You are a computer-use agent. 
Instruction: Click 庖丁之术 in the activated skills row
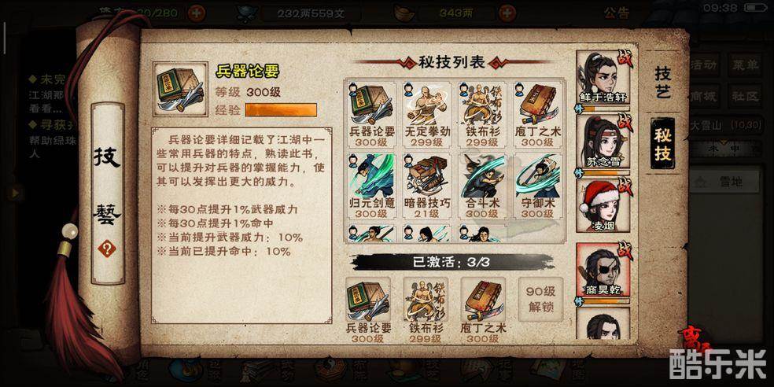click(483, 309)
